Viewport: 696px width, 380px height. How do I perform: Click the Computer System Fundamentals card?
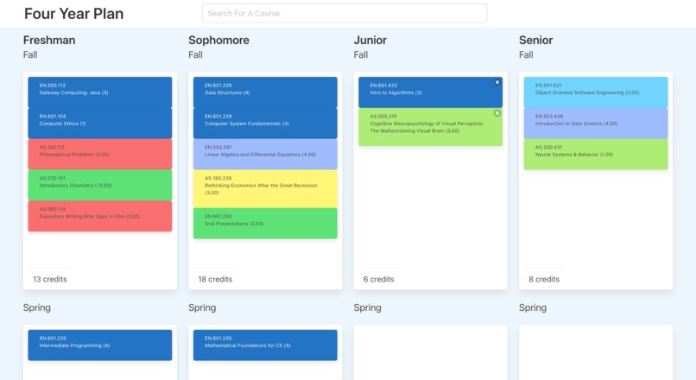pyautogui.click(x=265, y=123)
